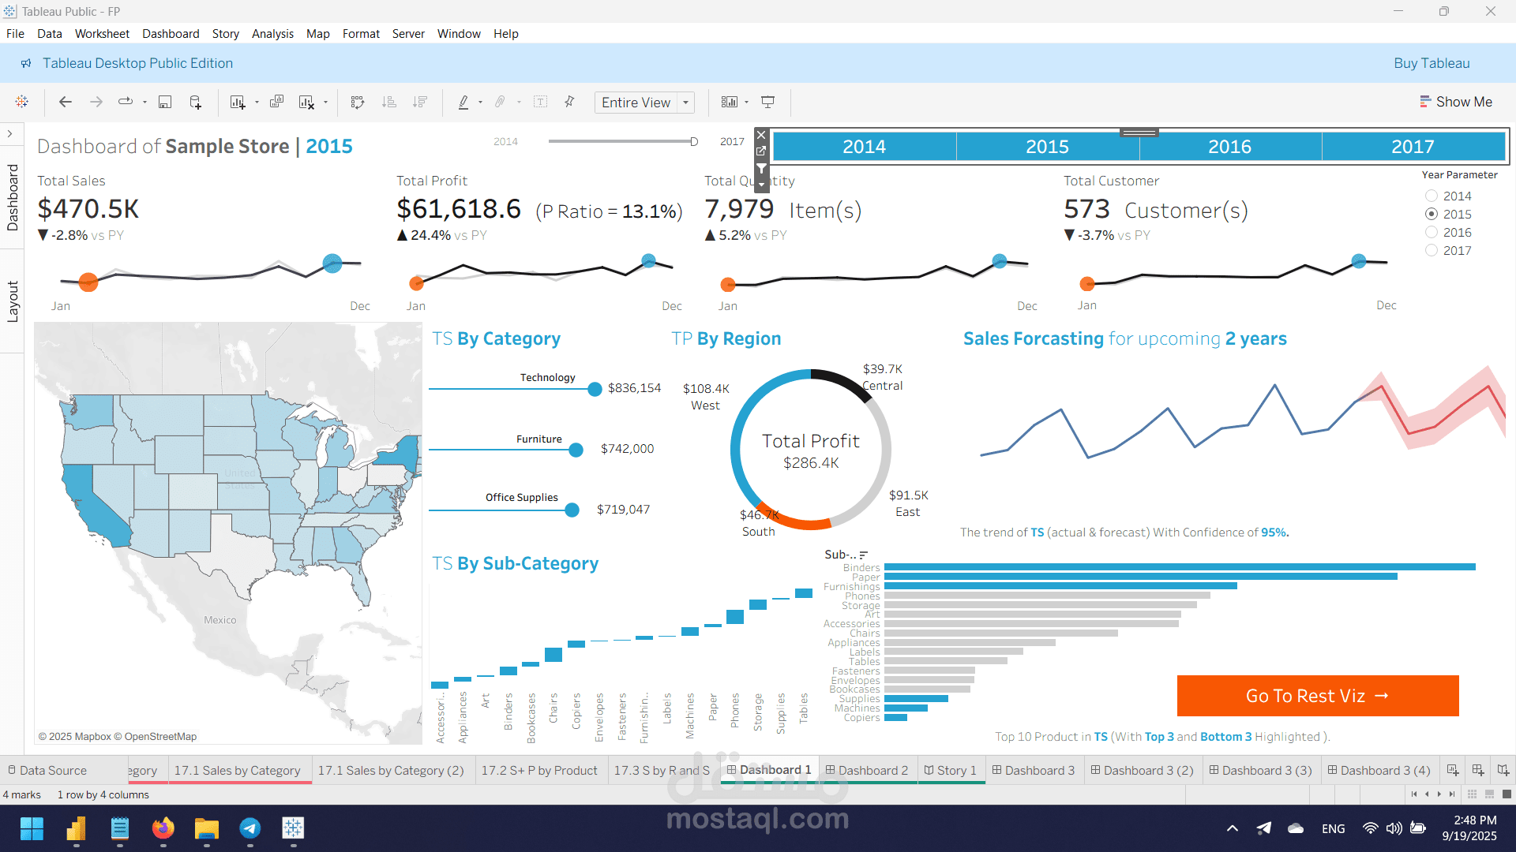Image resolution: width=1516 pixels, height=852 pixels.
Task: Remove the year filter object via X
Action: click(761, 135)
